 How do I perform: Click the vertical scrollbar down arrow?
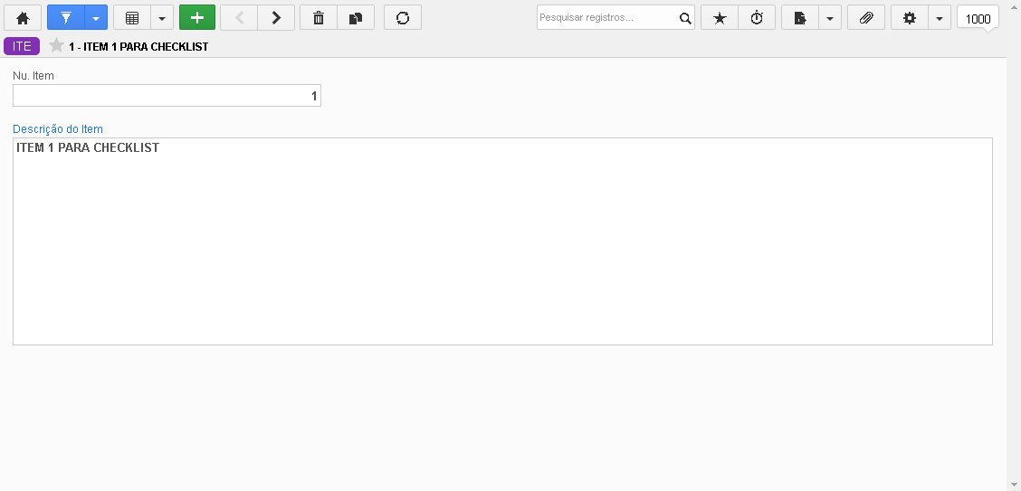coord(1014,486)
